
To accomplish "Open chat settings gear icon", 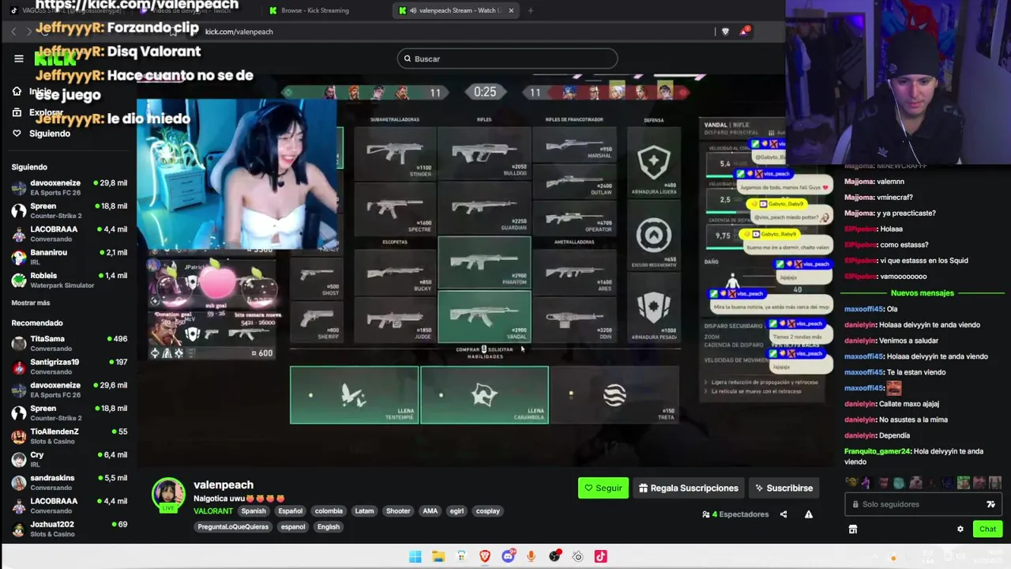I will [x=960, y=529].
